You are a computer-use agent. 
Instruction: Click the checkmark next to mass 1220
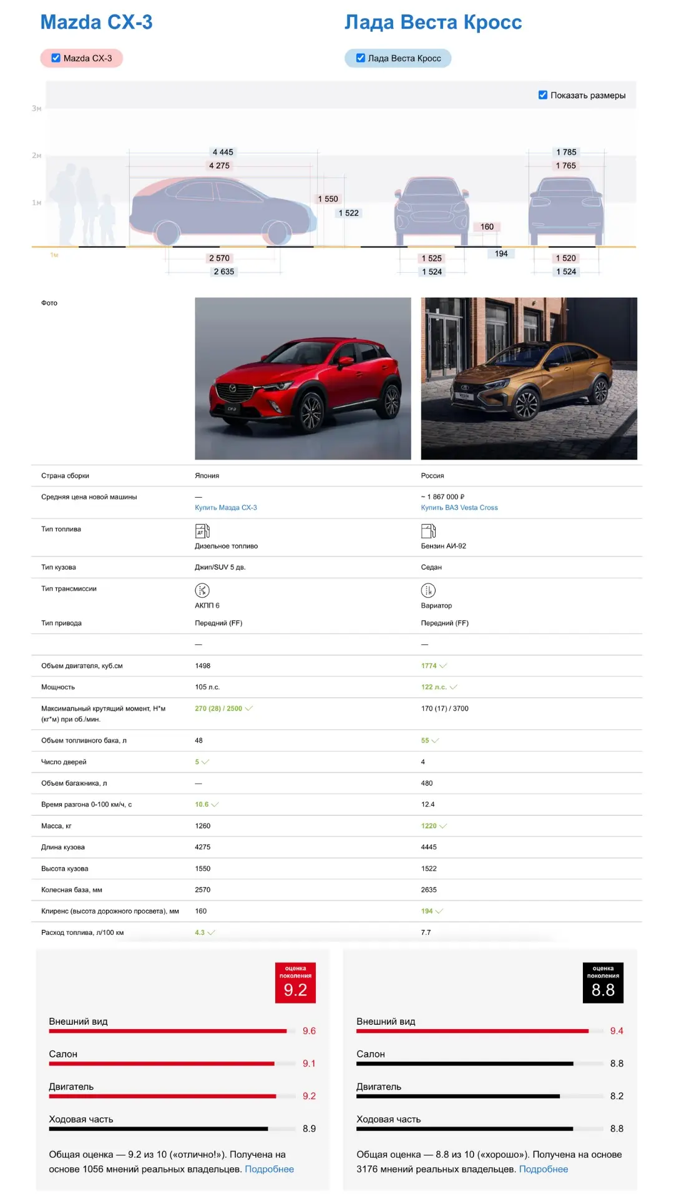tap(443, 826)
